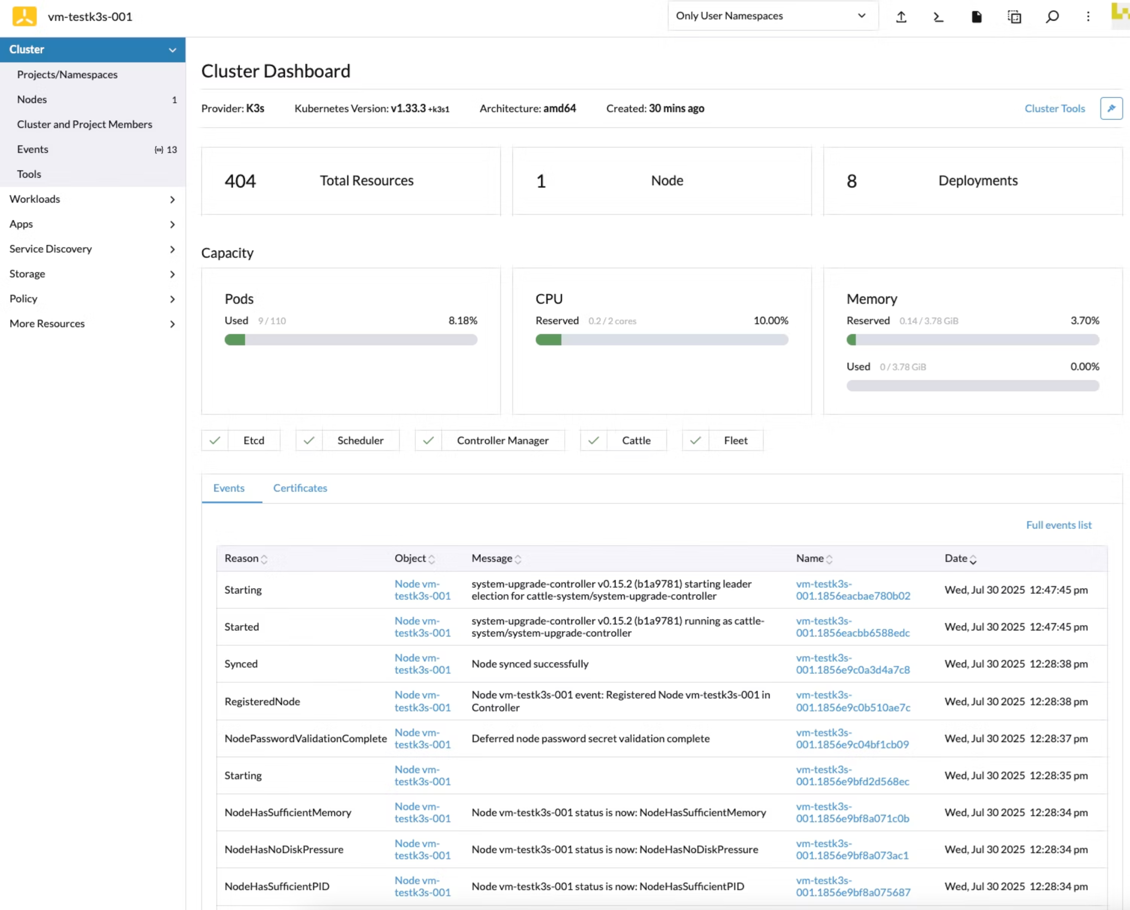Open the Full events list link
This screenshot has width=1130, height=910.
(1058, 525)
